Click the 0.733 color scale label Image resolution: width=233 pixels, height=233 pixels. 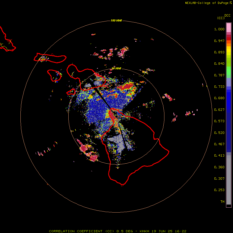click(219, 87)
